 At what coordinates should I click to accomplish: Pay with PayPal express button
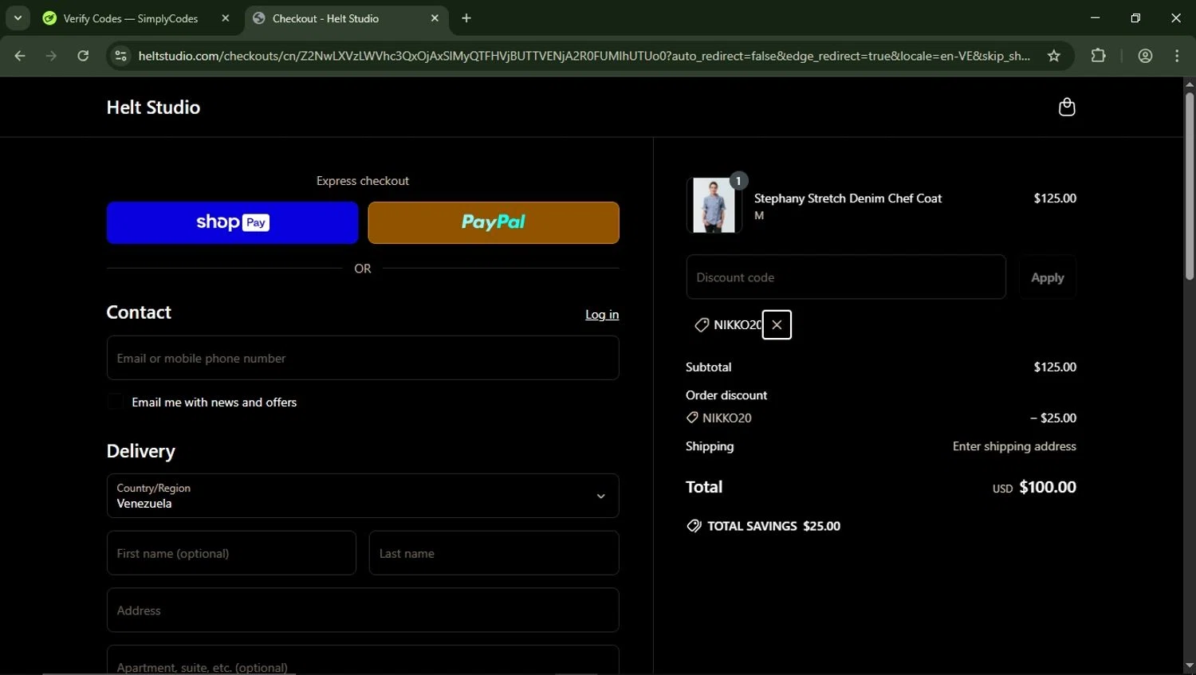point(494,222)
